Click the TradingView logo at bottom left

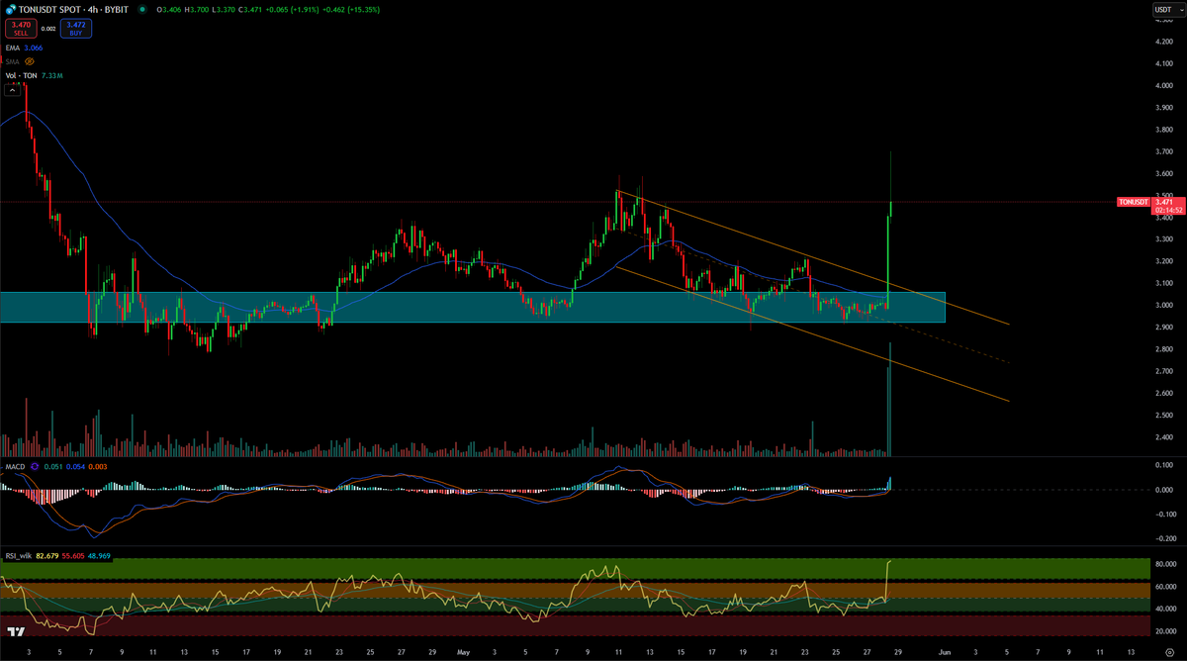pyautogui.click(x=15, y=632)
